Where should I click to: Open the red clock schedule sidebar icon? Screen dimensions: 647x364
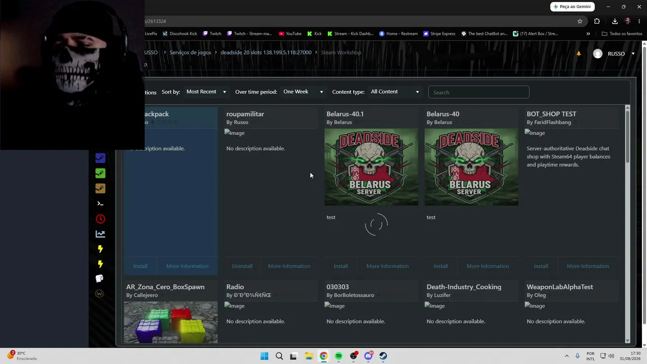[x=100, y=219]
